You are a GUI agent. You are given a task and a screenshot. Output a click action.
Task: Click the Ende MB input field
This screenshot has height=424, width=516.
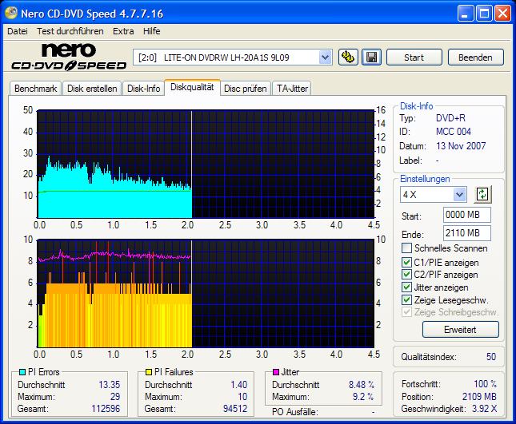(466, 233)
